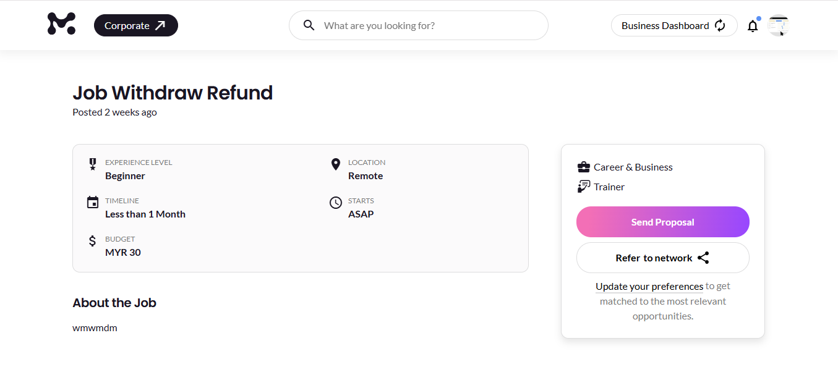Click the location pin icon
This screenshot has height=380, width=838.
pyautogui.click(x=336, y=164)
